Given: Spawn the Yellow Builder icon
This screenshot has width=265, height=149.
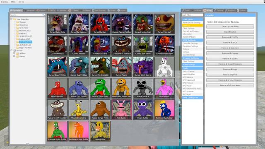Looking at the screenshot, I should [x=100, y=131].
